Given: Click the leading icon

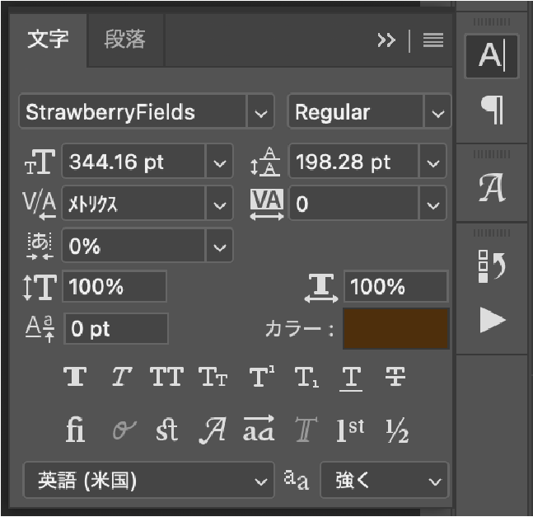Looking at the screenshot, I should 266,162.
